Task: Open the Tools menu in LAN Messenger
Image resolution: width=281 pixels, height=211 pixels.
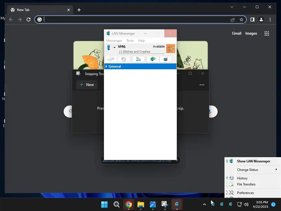Action: tap(130, 41)
